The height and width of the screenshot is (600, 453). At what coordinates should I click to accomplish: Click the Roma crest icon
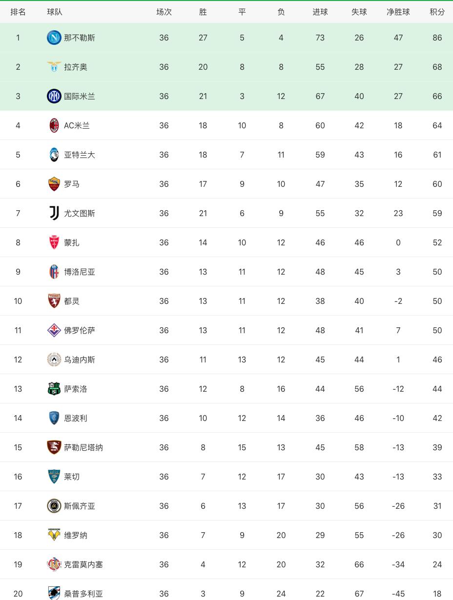click(x=54, y=184)
